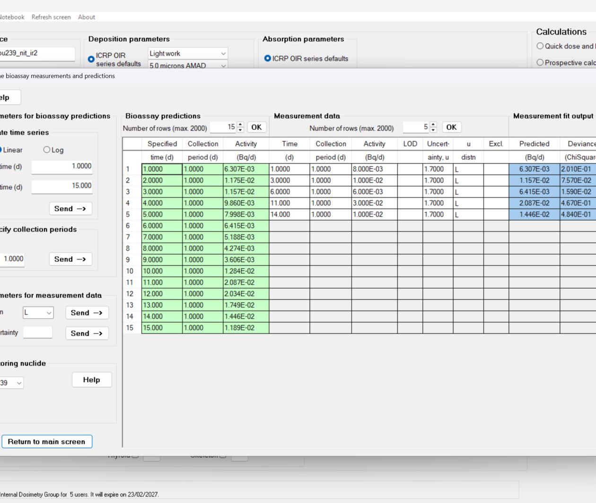Image resolution: width=596 pixels, height=503 pixels.
Task: Select measurement time cell 14.000 in row 5
Action: pos(289,214)
